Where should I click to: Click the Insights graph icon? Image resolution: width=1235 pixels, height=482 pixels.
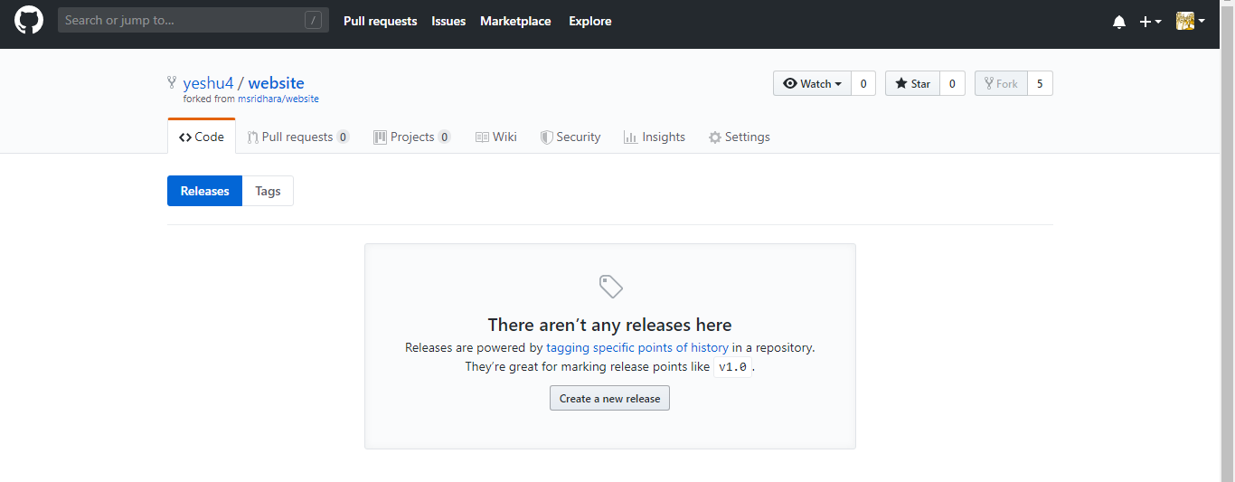click(630, 137)
